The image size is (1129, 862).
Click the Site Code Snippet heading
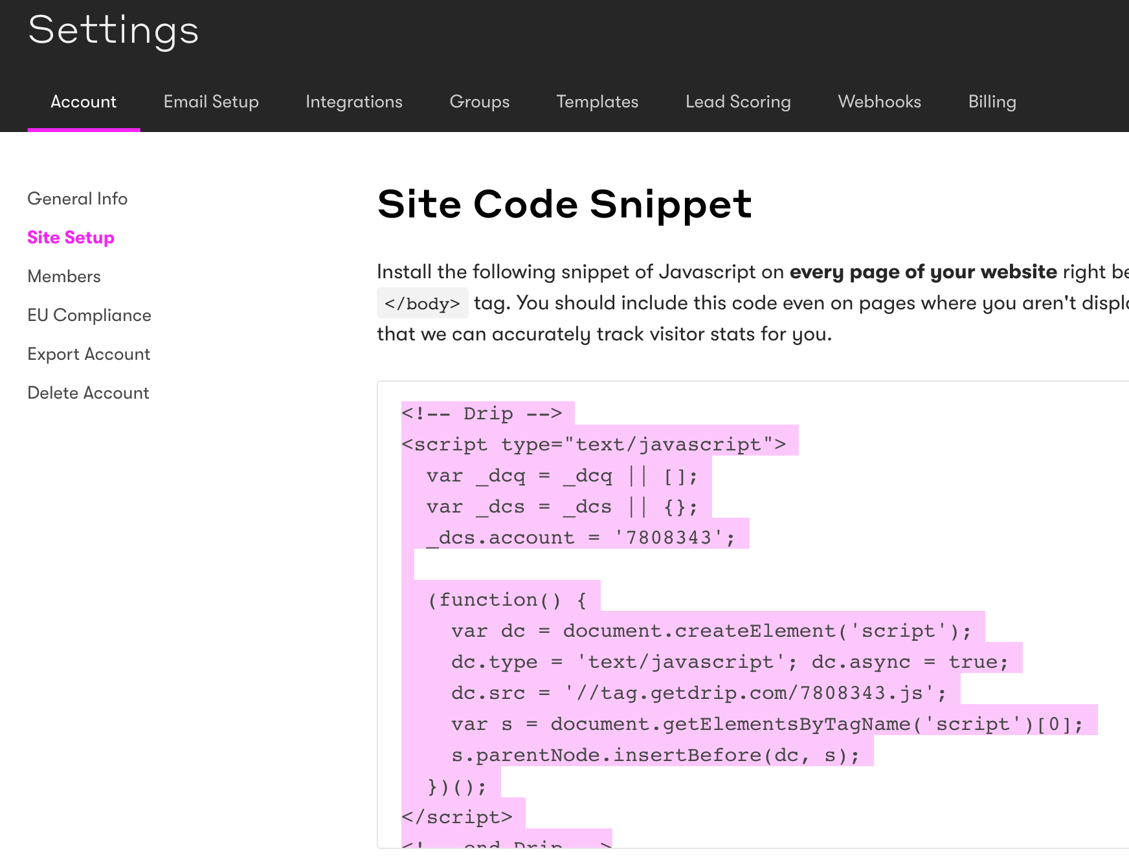(564, 204)
